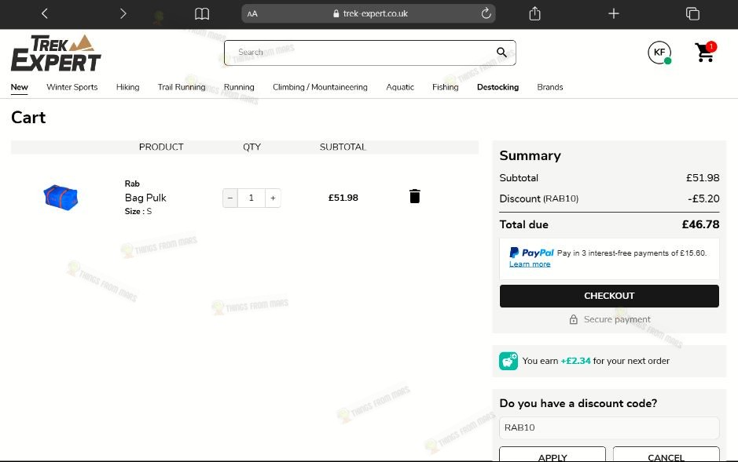
Task: Open the Aquatic category
Action: [400, 87]
